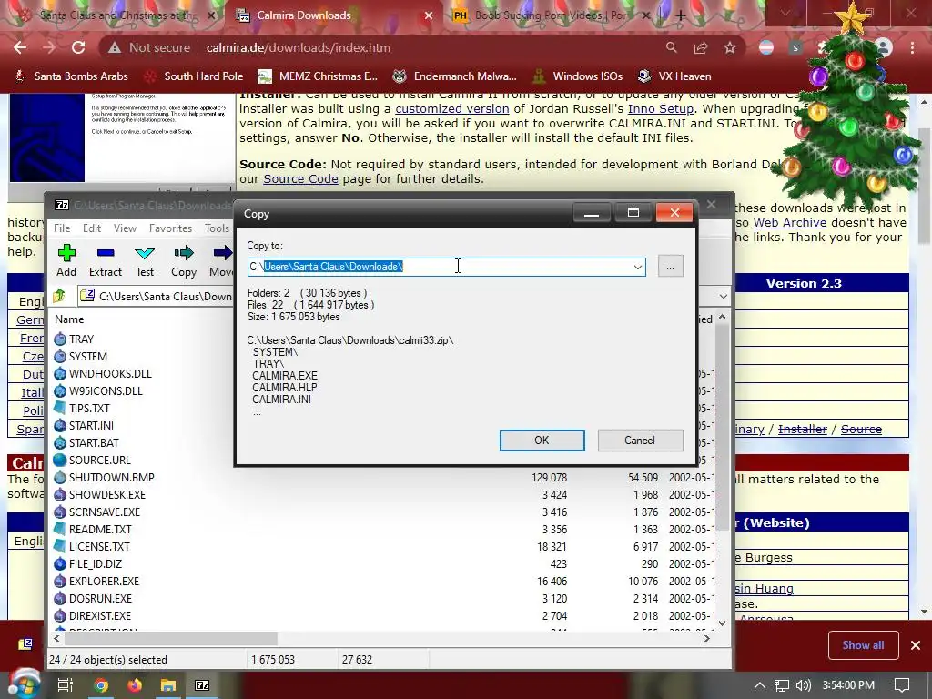Screen dimensions: 932x699
Task: Click the browse (...) button in Copy dialog
Action: point(671,267)
